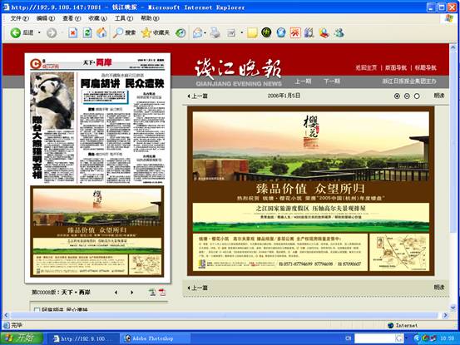Open the 收藏夹 favorites star
Viewport: 460px width, 345px height.
[x=156, y=32]
